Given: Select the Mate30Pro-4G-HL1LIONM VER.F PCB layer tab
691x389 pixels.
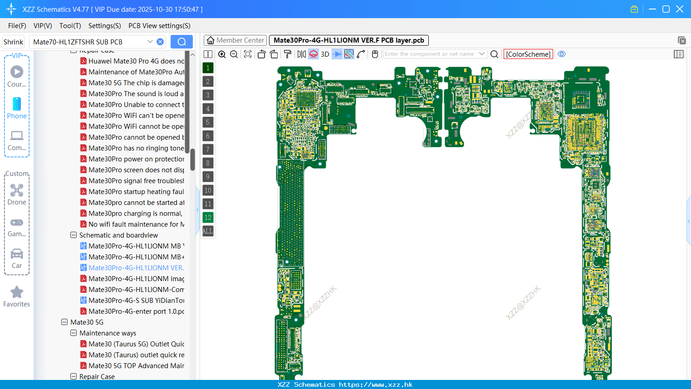Looking at the screenshot, I should coord(349,40).
